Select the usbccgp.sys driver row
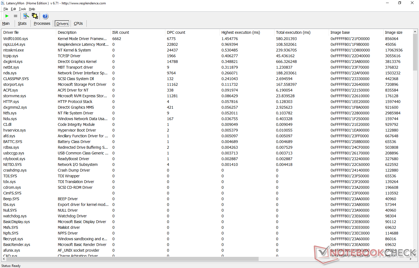 (207, 153)
